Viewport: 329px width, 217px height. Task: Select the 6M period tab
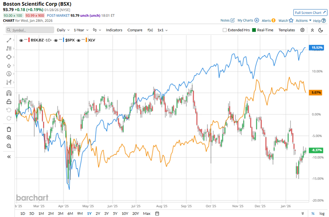(70, 213)
